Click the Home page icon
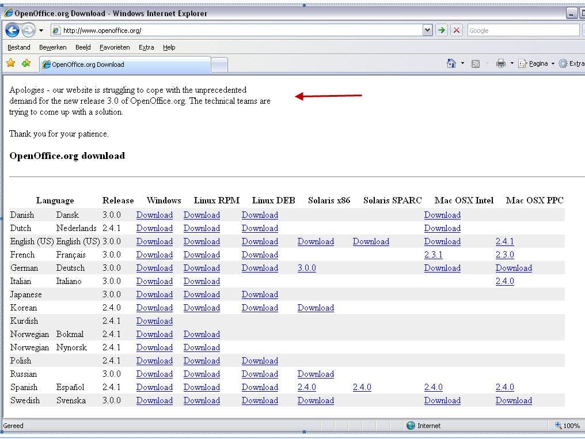The width and height of the screenshot is (585, 439). 451,63
